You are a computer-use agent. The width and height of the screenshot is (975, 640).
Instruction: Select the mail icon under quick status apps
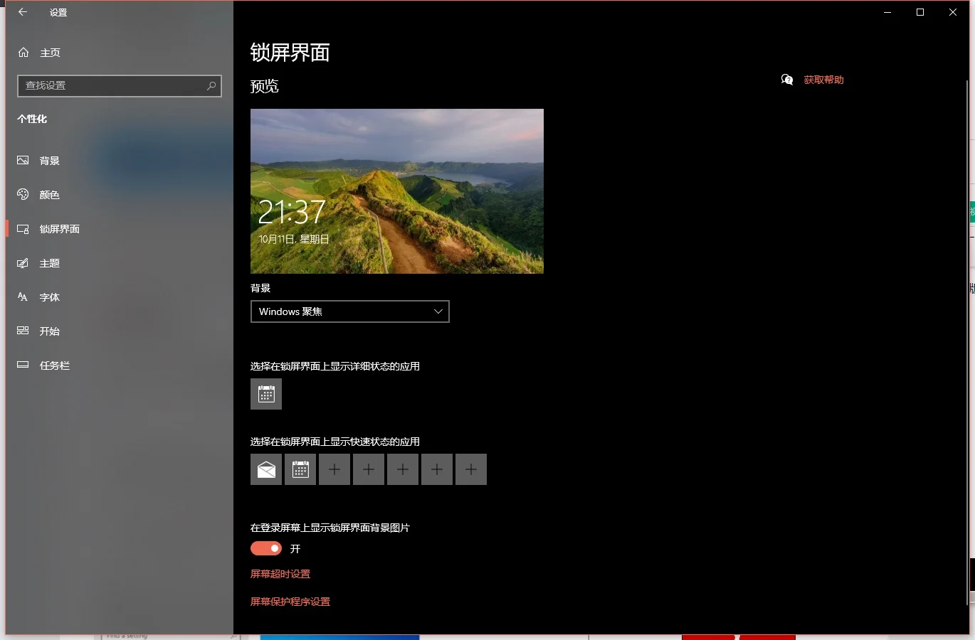[x=265, y=469]
